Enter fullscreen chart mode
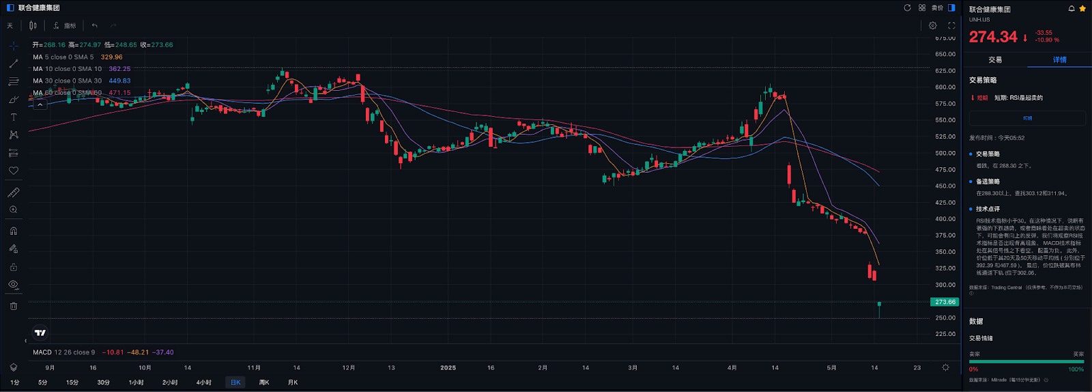The width and height of the screenshot is (1092, 392). pyautogui.click(x=951, y=25)
